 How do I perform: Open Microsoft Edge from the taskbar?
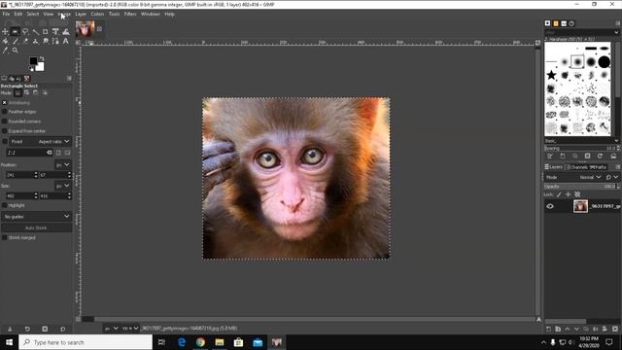pos(182,342)
